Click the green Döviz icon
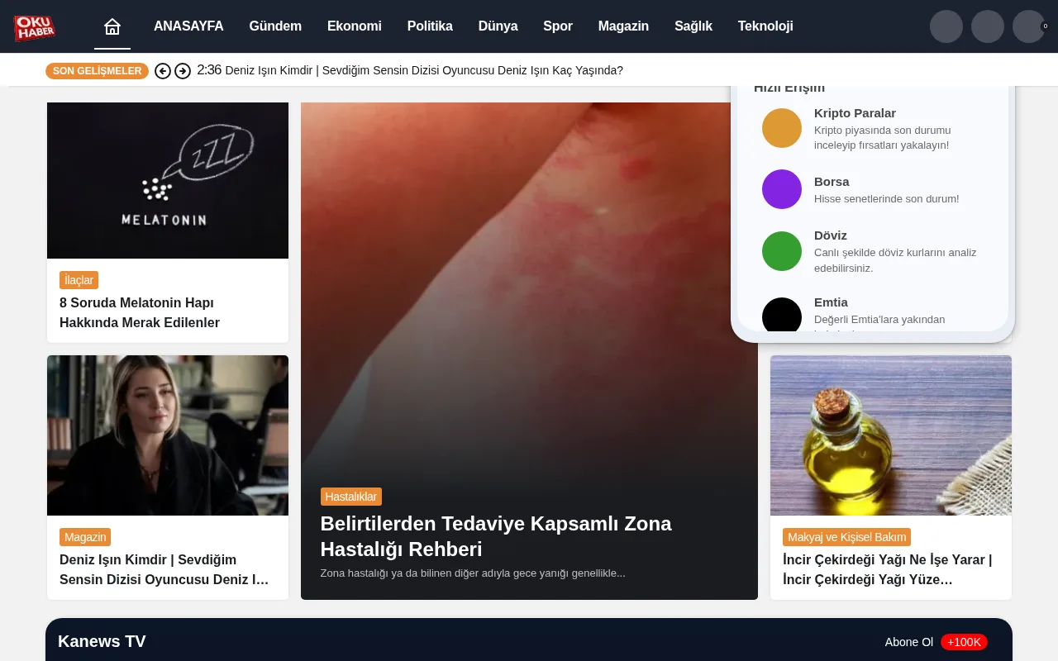1058x661 pixels. coord(782,251)
